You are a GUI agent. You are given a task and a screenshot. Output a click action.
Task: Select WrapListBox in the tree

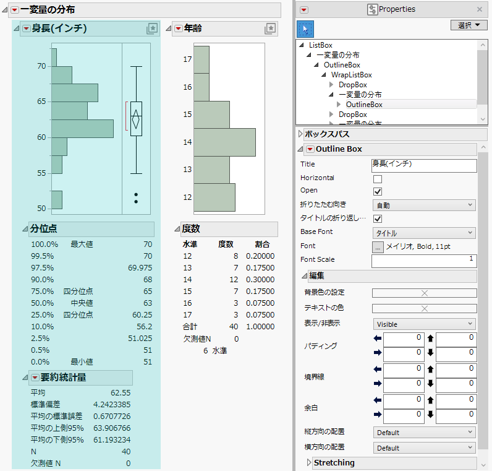pos(351,75)
